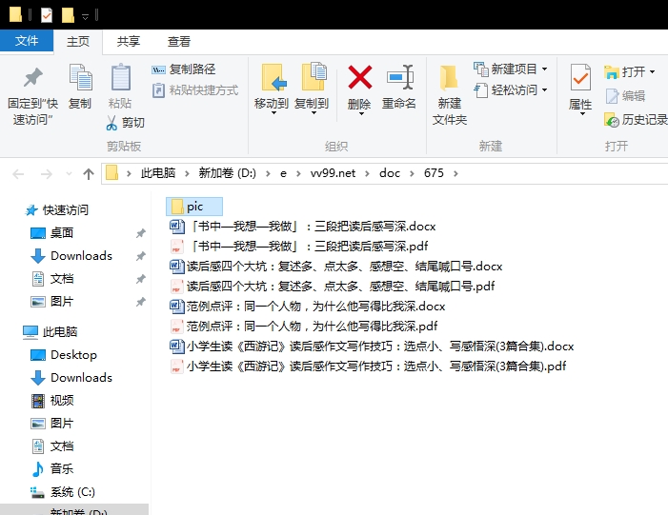Select 读后感四个大坑 pdf file

(333, 286)
